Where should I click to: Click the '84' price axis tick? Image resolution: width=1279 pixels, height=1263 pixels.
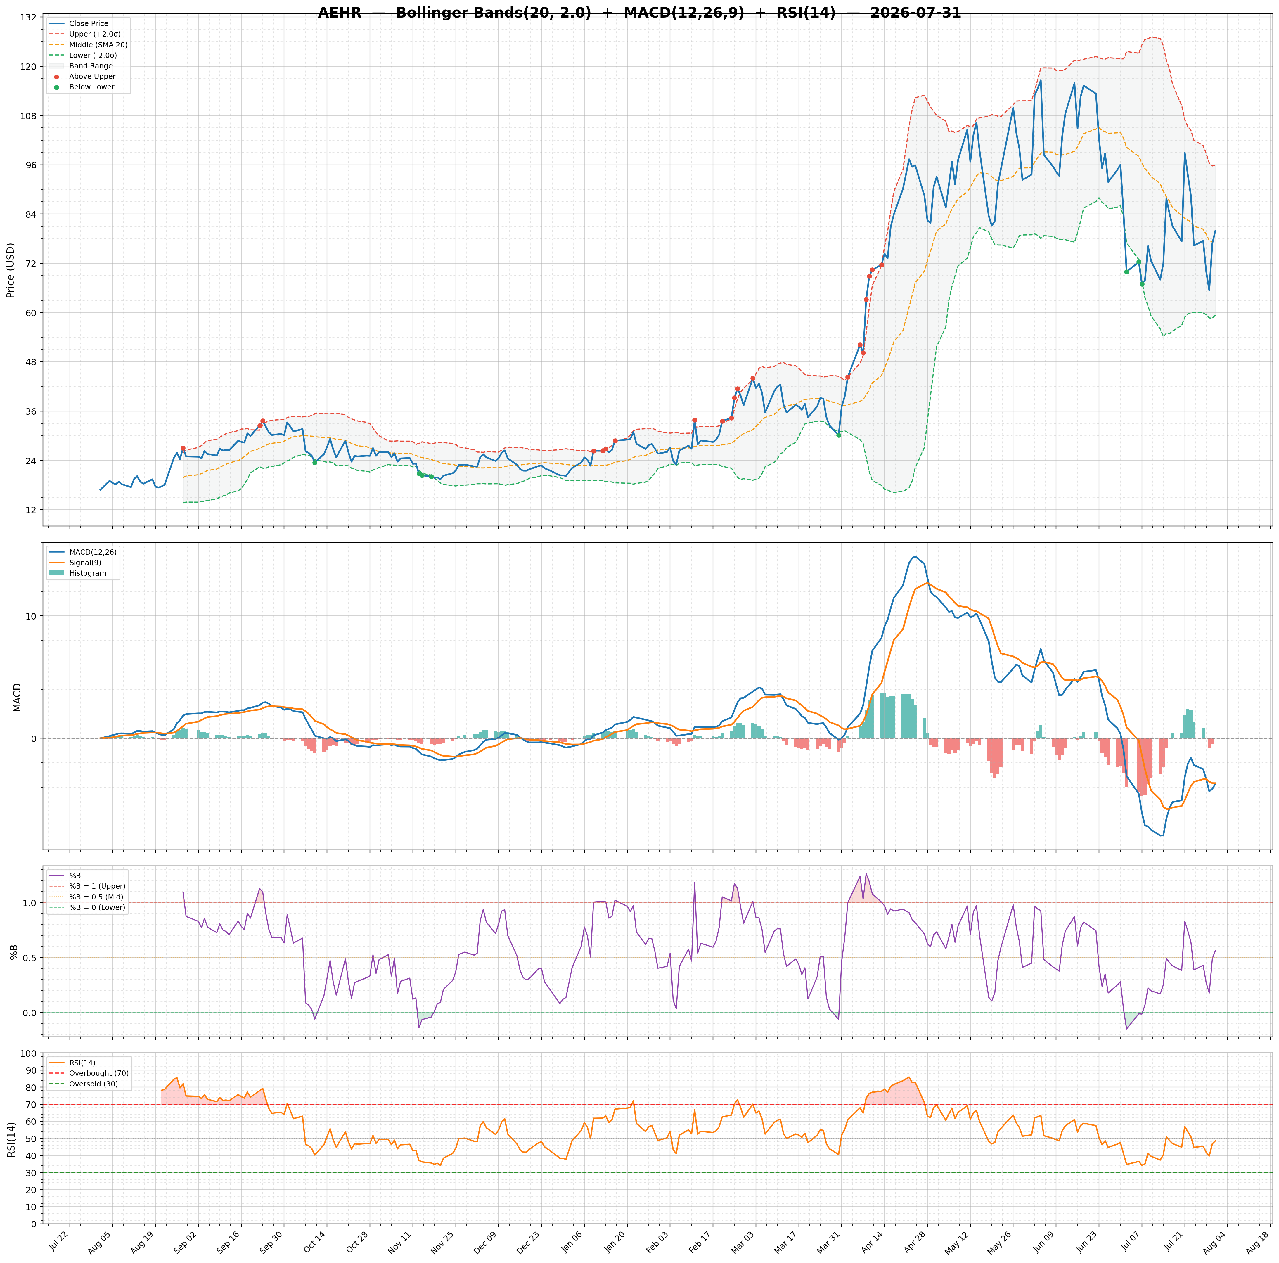click(30, 214)
